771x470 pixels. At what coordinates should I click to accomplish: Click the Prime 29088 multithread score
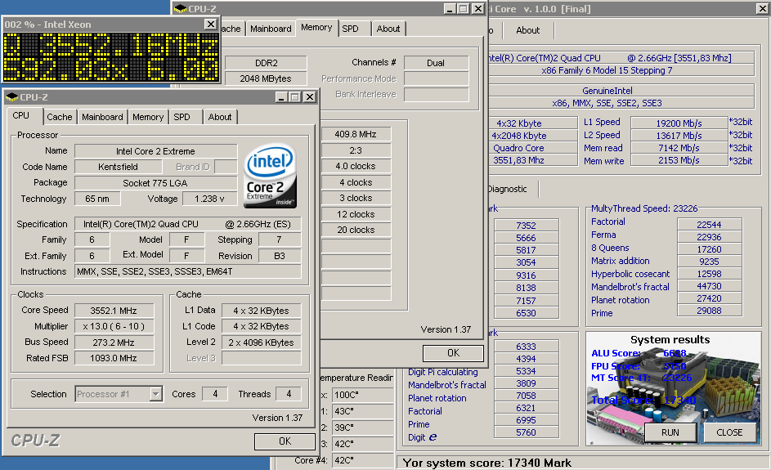tap(709, 311)
